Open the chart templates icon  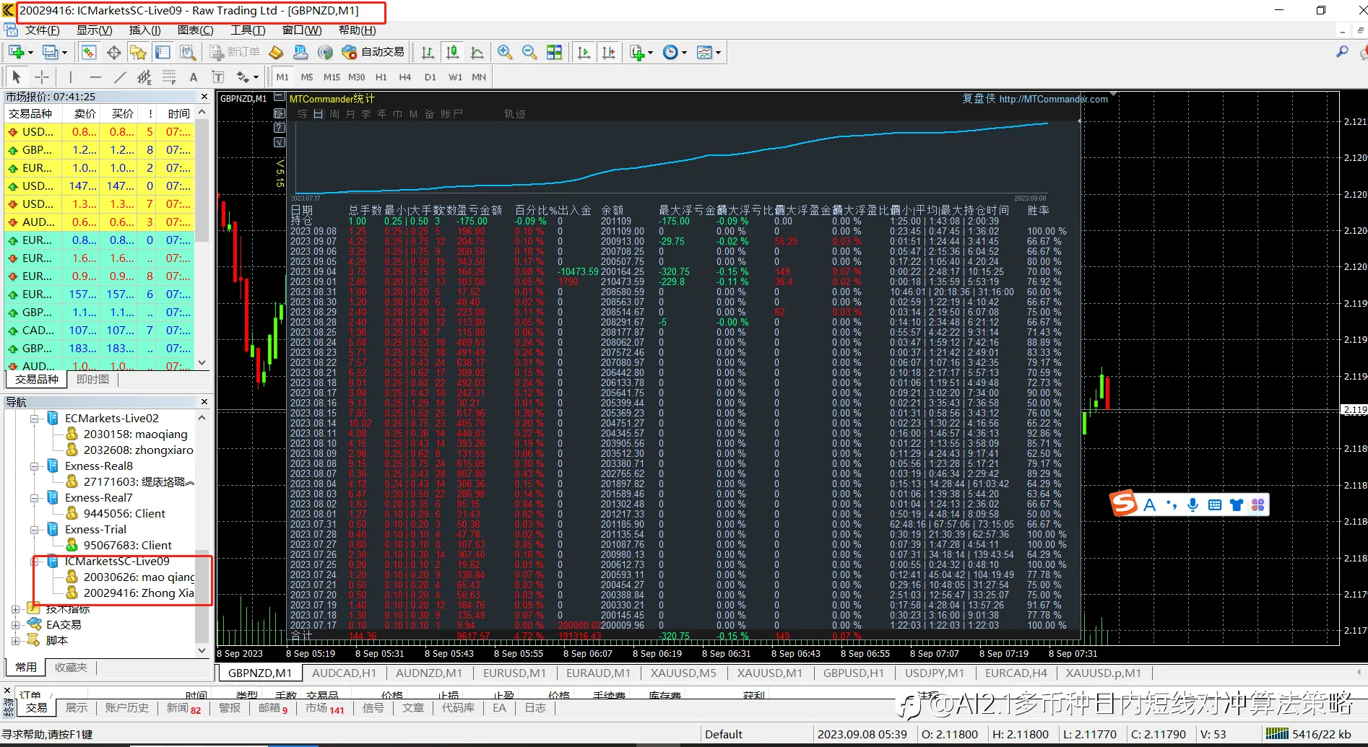click(x=704, y=52)
